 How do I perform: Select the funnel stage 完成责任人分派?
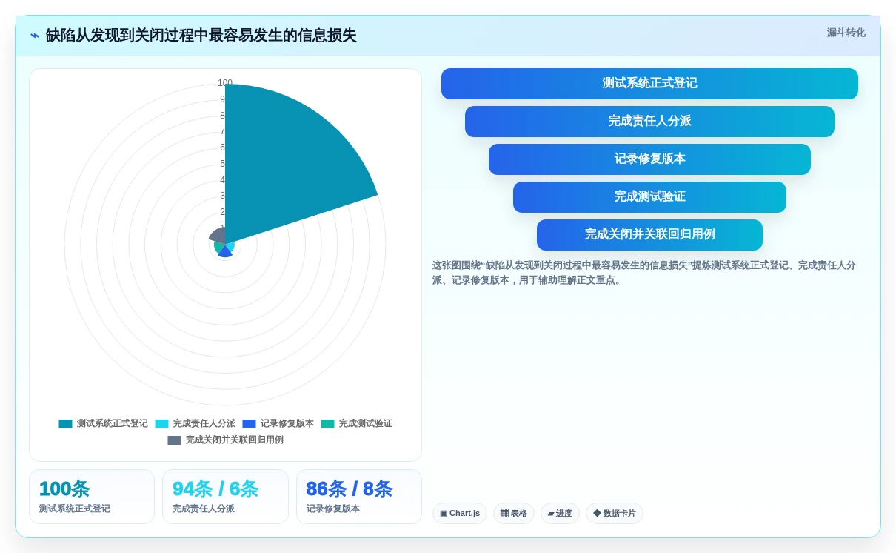click(649, 122)
